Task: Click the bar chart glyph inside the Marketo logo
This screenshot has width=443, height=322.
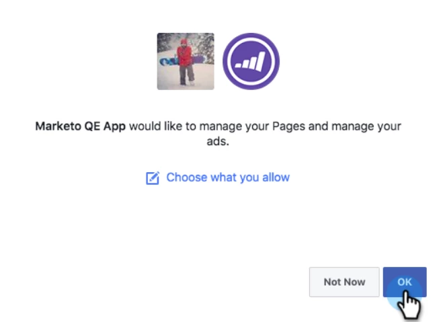Action: 251,63
